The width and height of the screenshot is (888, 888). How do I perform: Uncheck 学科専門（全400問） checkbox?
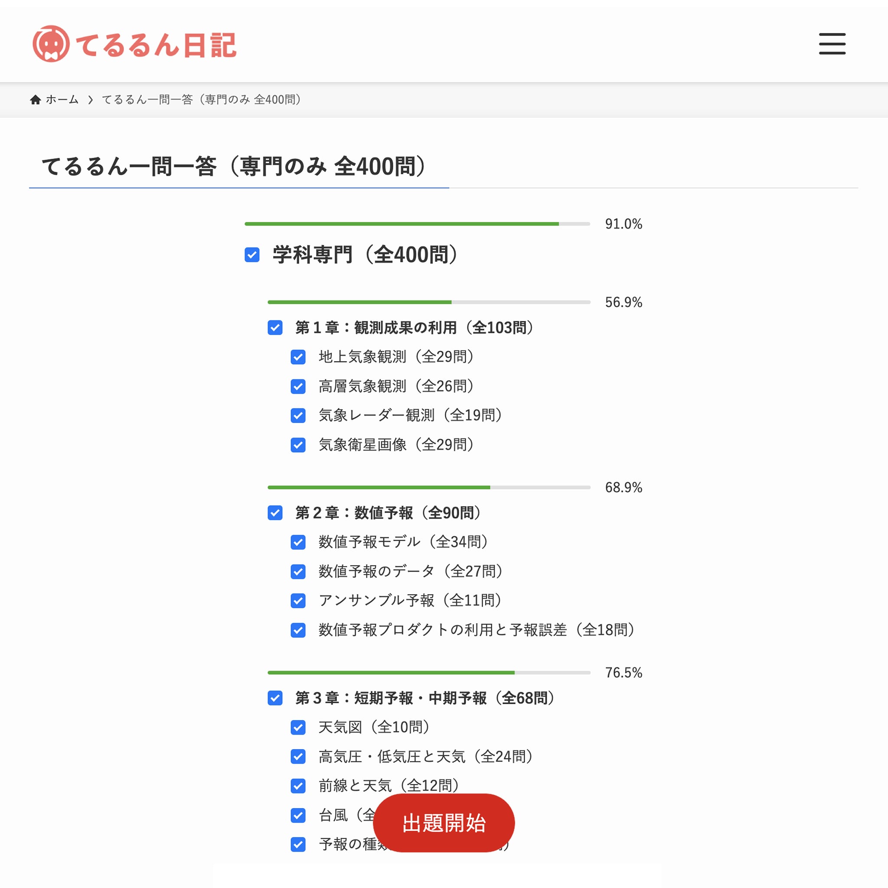coord(252,255)
